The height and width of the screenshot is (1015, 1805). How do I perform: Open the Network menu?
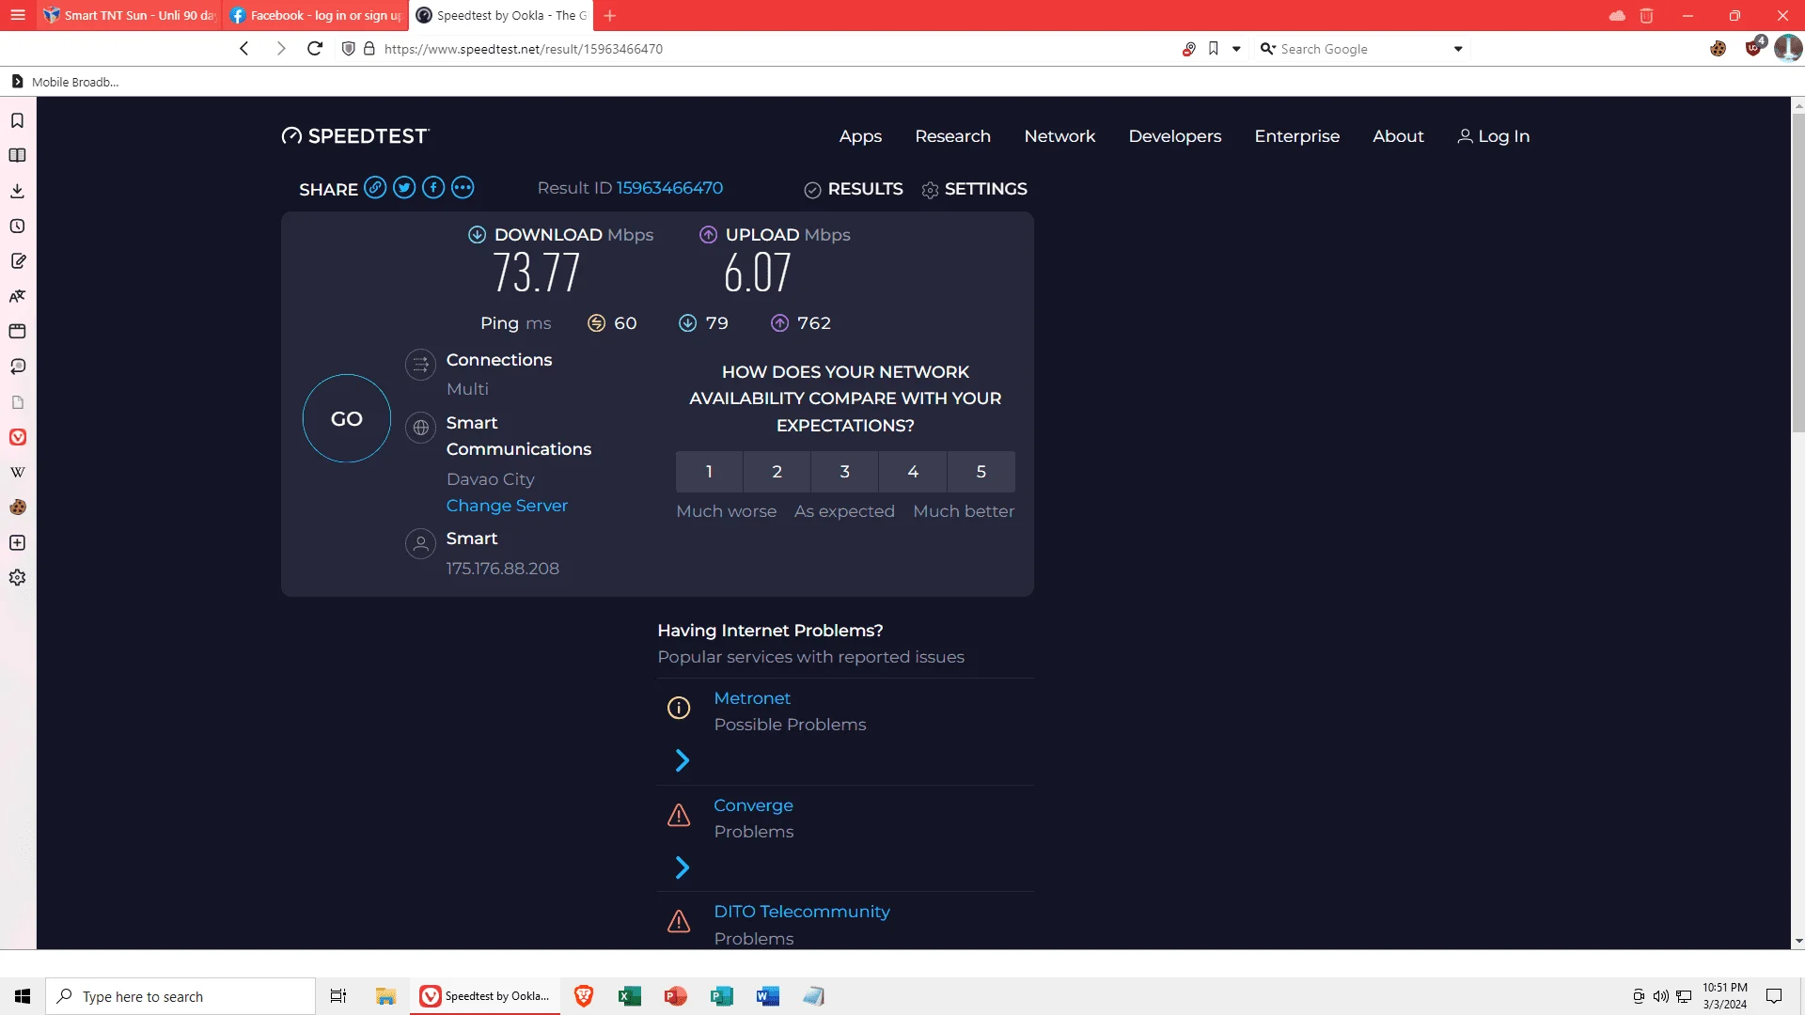pos(1059,136)
